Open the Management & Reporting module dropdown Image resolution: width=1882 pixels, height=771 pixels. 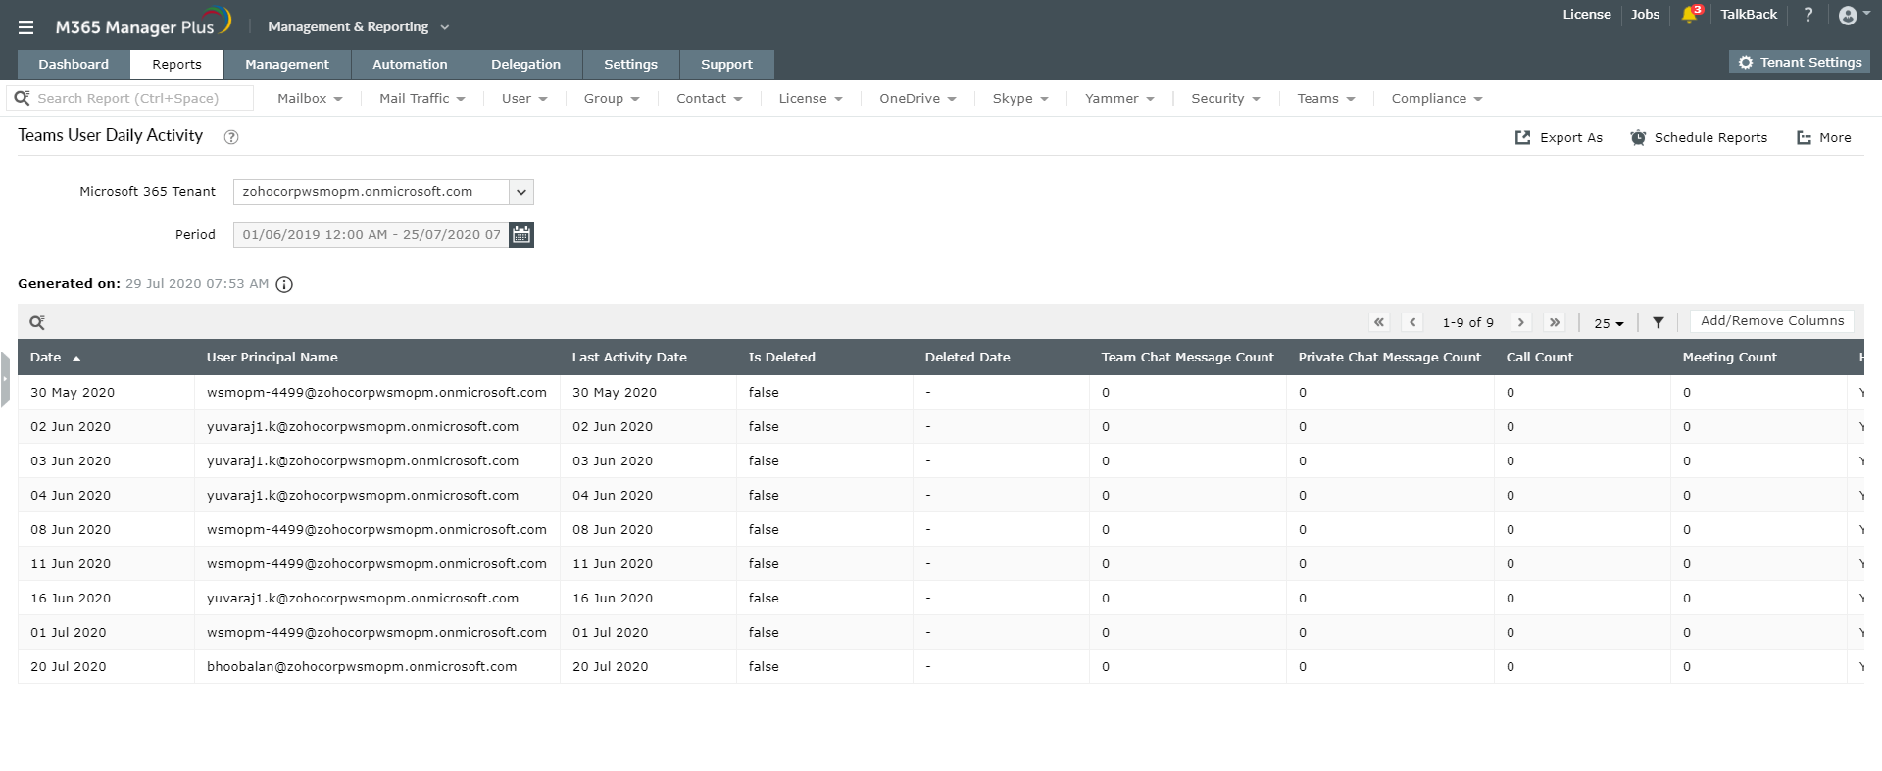358,27
